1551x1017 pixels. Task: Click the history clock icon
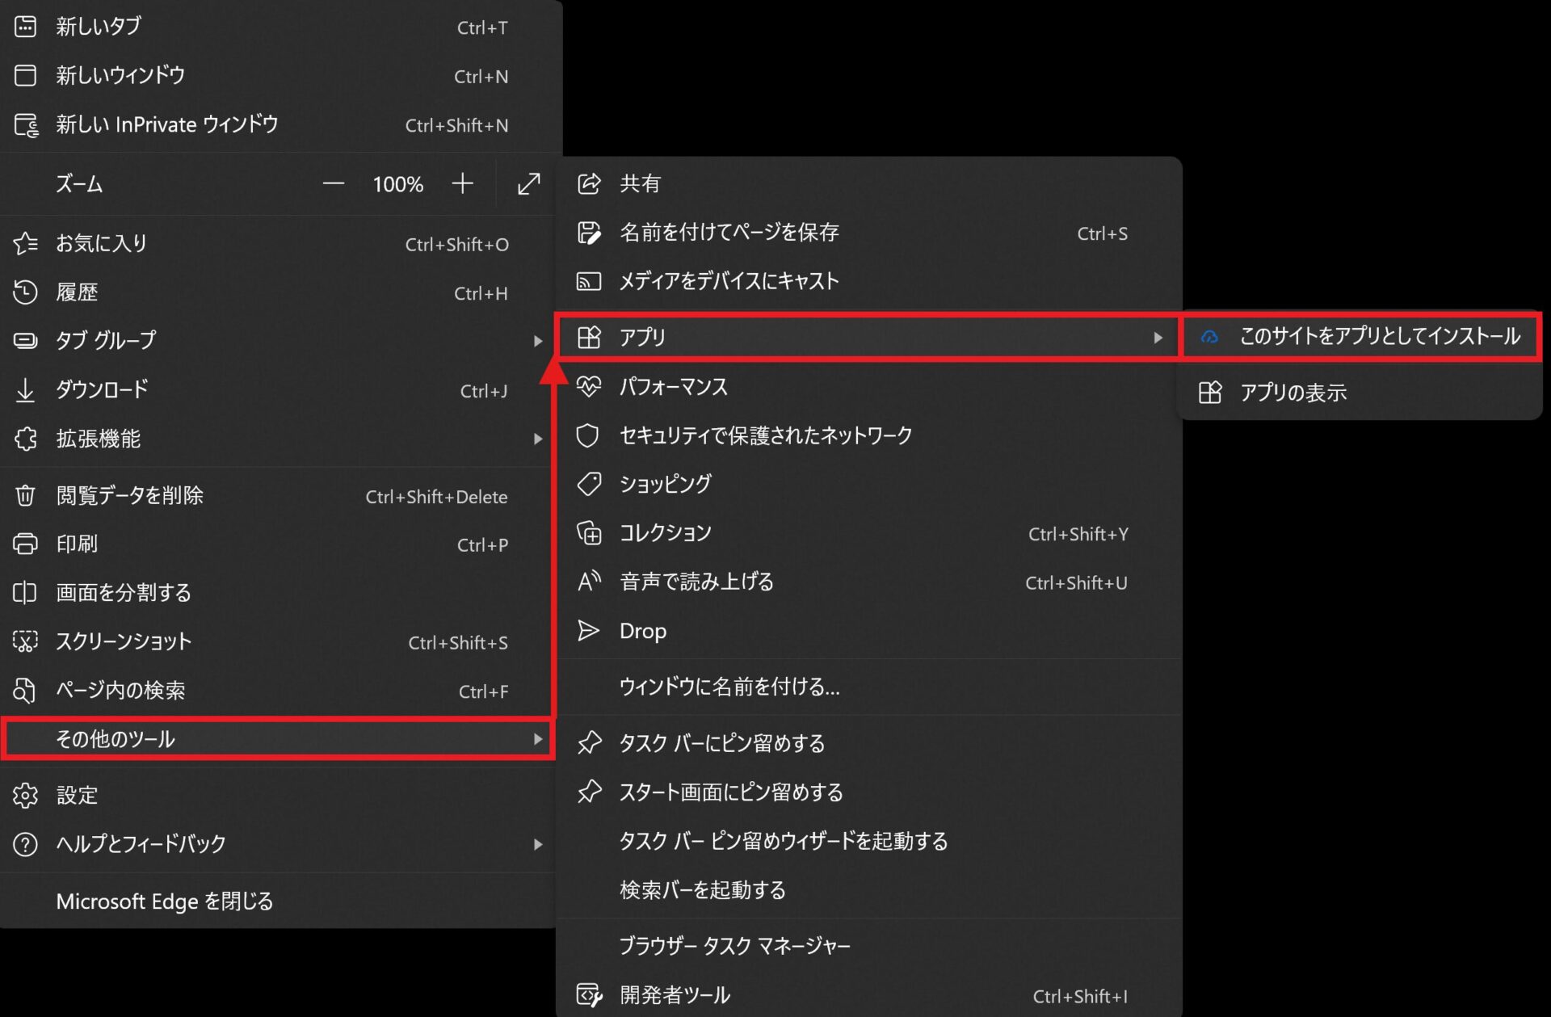26,292
